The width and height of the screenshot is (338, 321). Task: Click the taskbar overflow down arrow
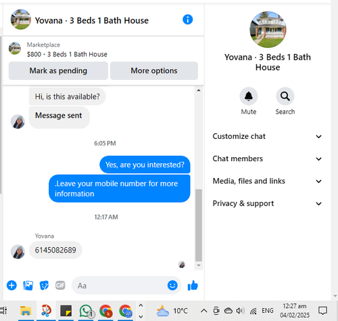tap(141, 316)
